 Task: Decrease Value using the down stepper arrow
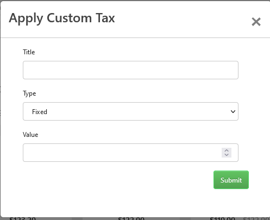227,155
